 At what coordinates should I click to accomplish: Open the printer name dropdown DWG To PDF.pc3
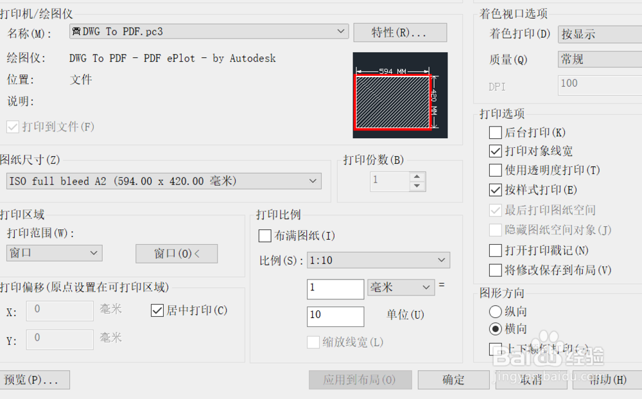pos(209,31)
